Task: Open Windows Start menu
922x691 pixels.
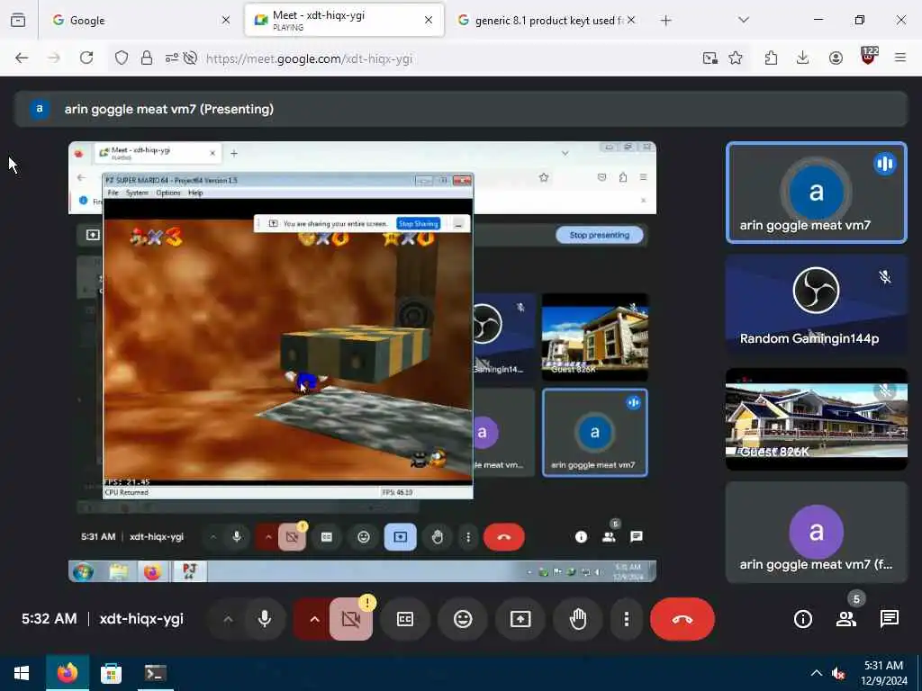Action: pyautogui.click(x=22, y=673)
